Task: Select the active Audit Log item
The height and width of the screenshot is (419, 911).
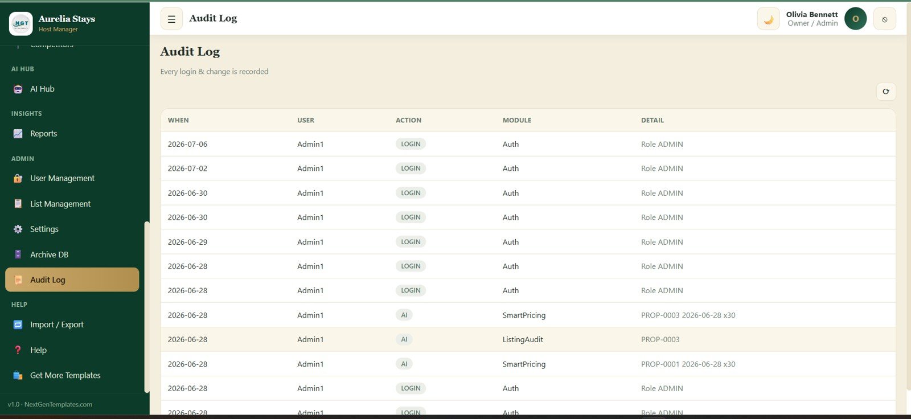Action: pos(72,280)
